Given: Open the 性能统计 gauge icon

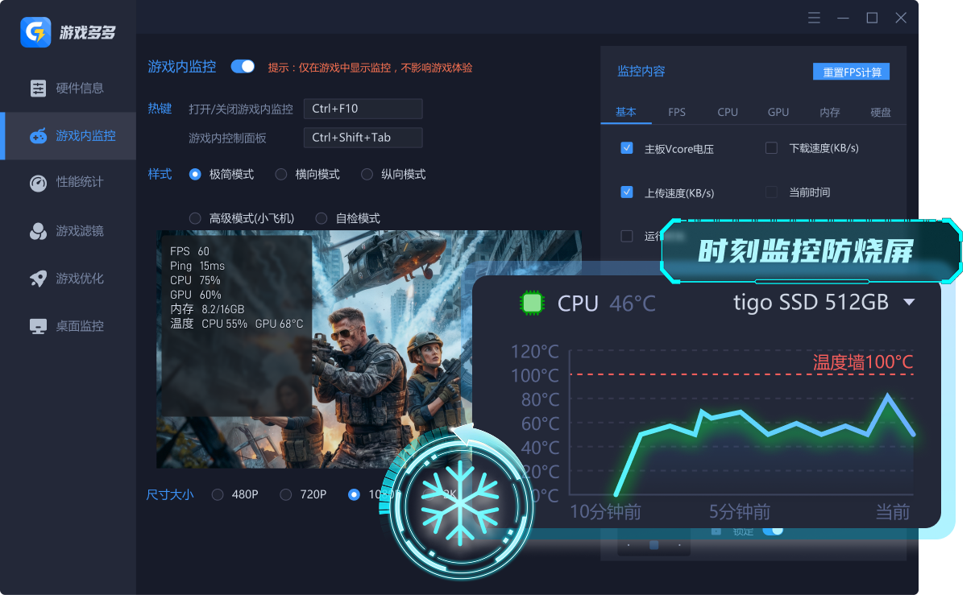Looking at the screenshot, I should [x=39, y=183].
